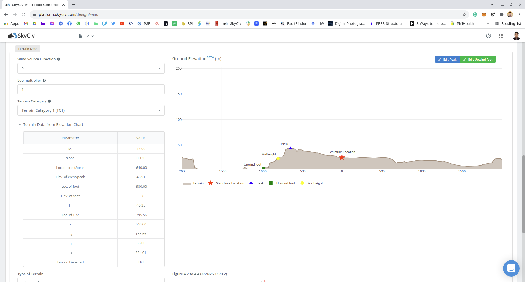Screen dimensions: 525x282
Task: Toggle Terrain series in chart legend
Action: [x=194, y=183]
